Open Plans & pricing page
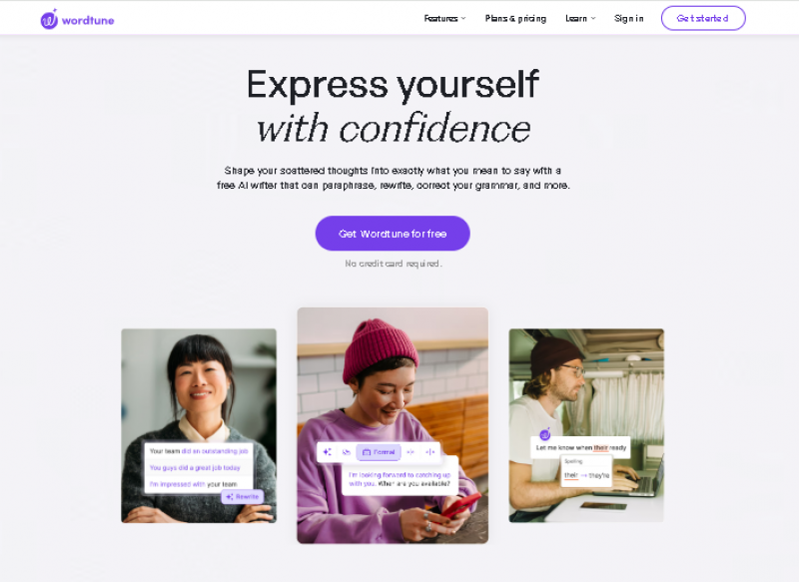Viewport: 799px width, 582px height. (x=515, y=18)
